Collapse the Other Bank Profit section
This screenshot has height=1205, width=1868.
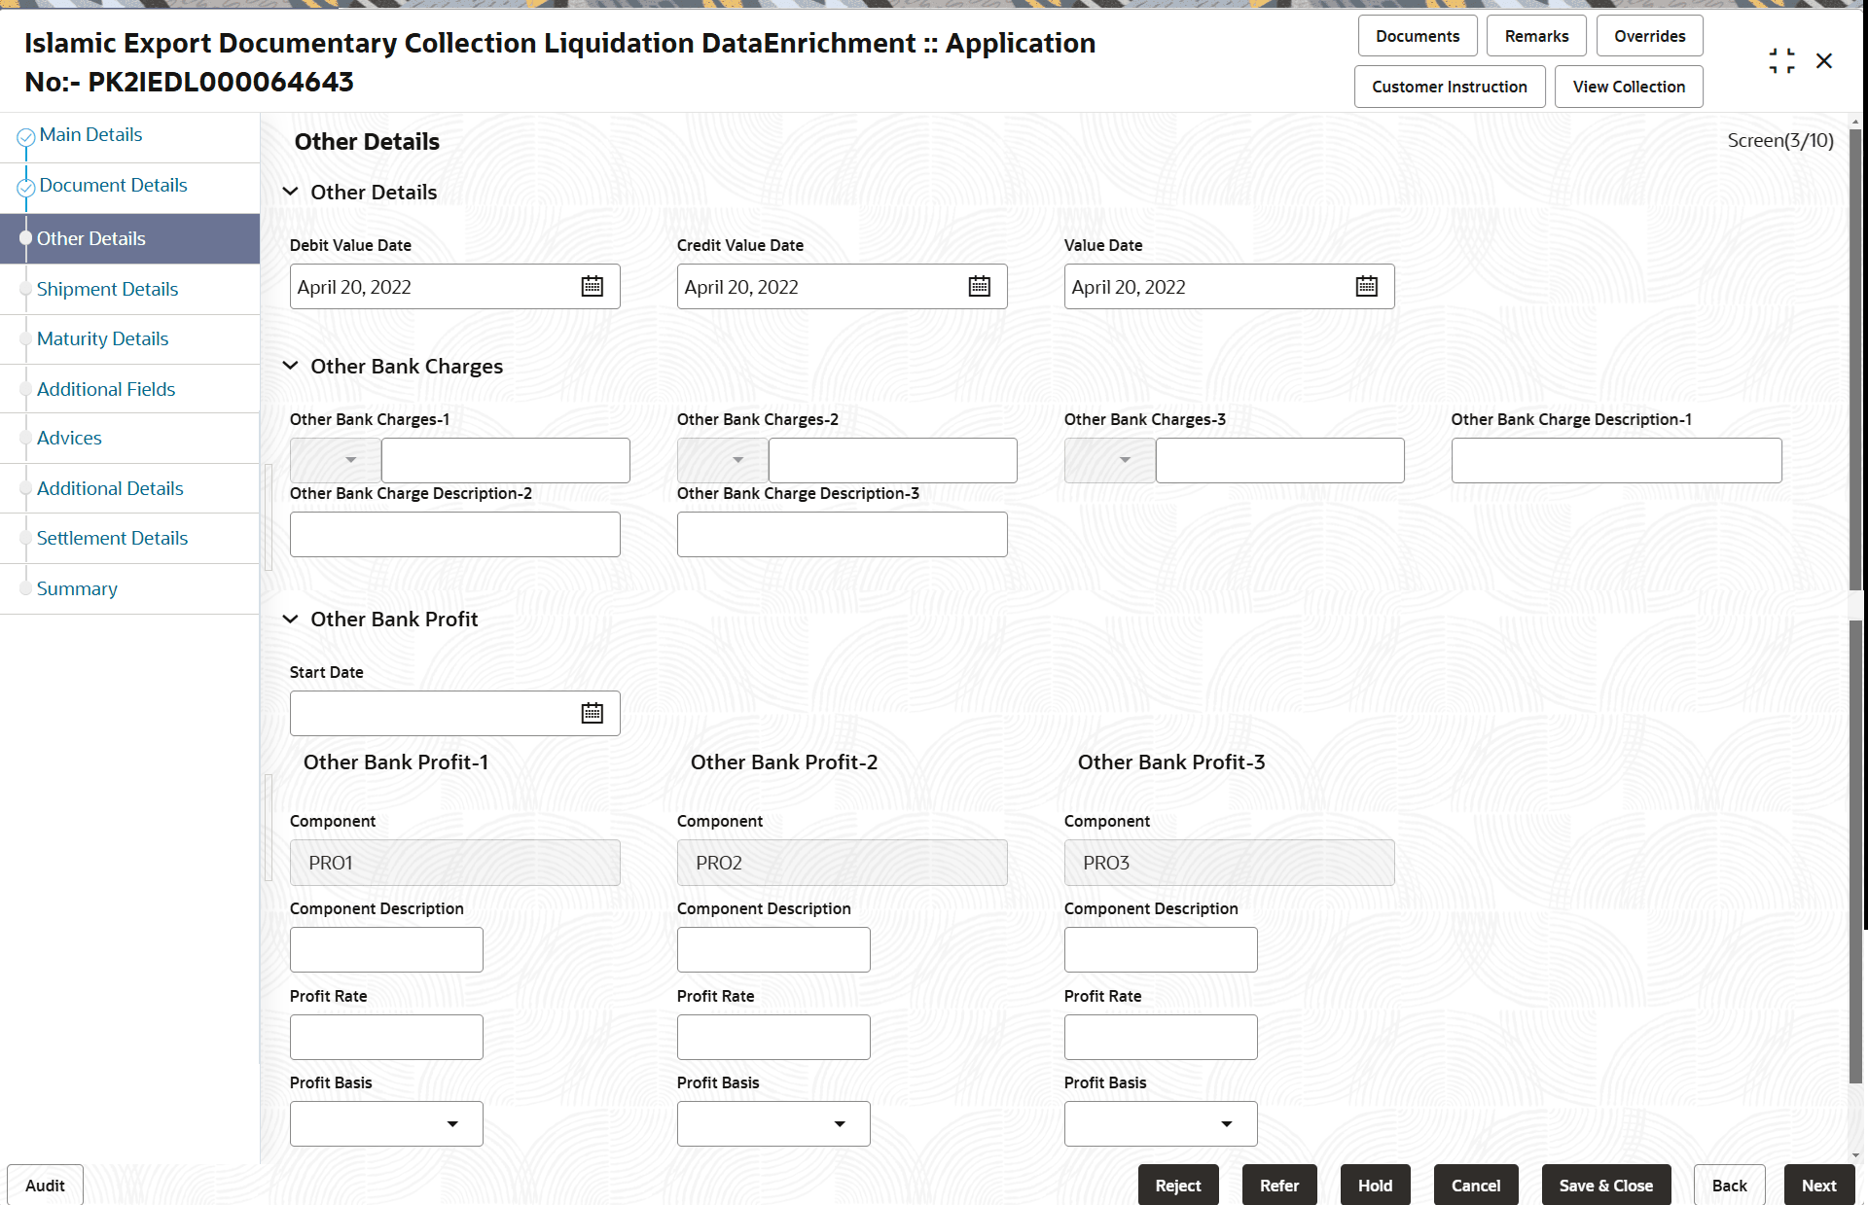290,620
